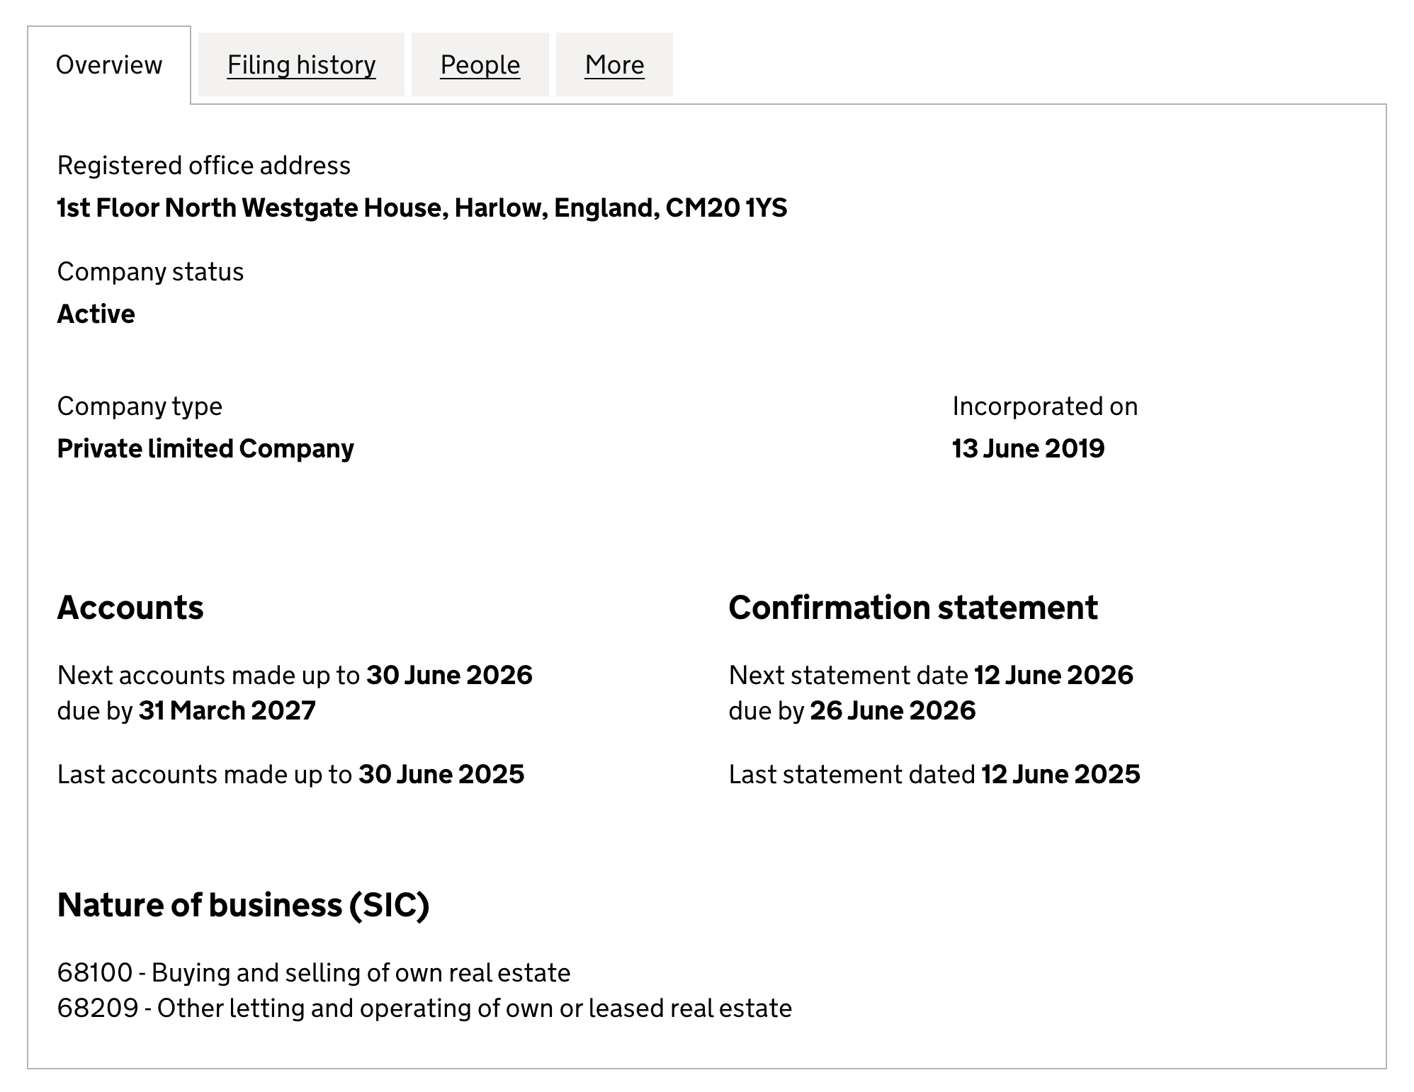Click statement due date 26 June 2026

tap(893, 711)
